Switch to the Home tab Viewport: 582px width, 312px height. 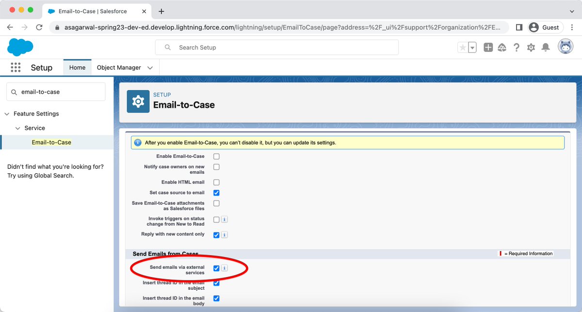[77, 67]
